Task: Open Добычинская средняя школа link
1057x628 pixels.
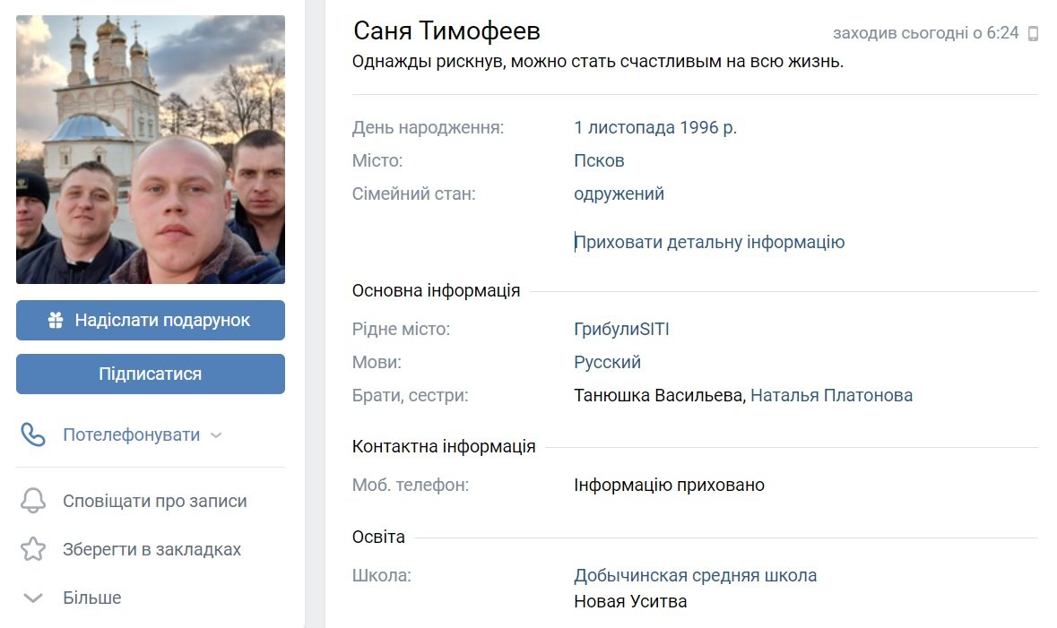Action: [695, 575]
